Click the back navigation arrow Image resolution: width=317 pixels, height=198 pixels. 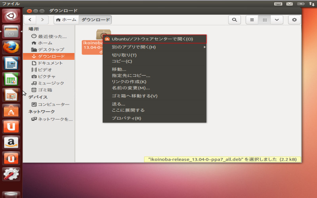click(30, 19)
